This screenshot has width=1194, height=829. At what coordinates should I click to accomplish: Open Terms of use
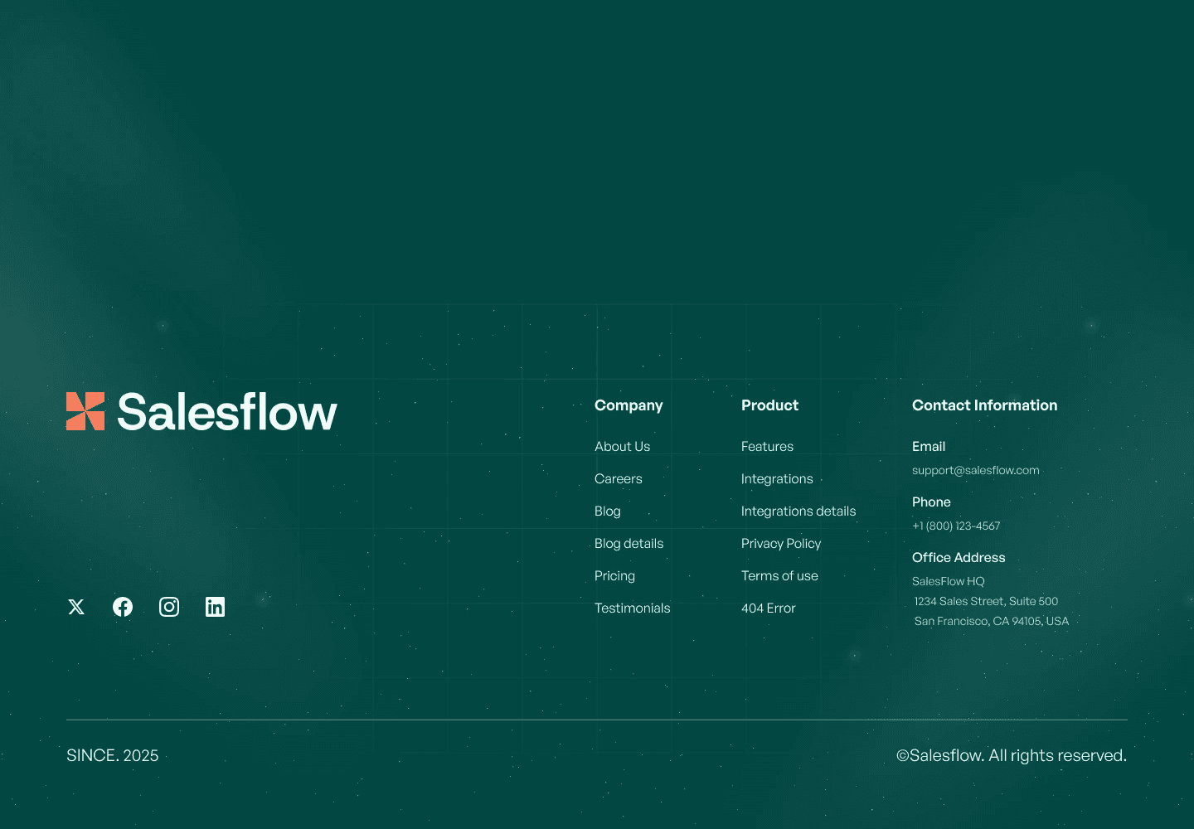779,575
